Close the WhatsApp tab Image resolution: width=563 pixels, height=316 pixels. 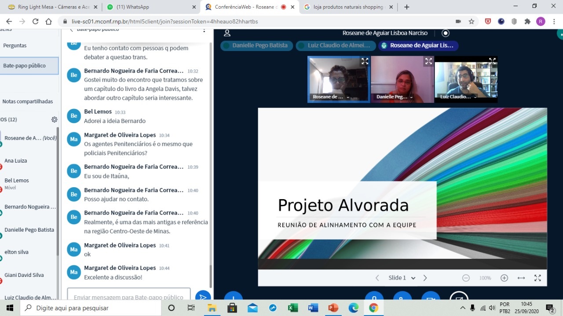(194, 7)
